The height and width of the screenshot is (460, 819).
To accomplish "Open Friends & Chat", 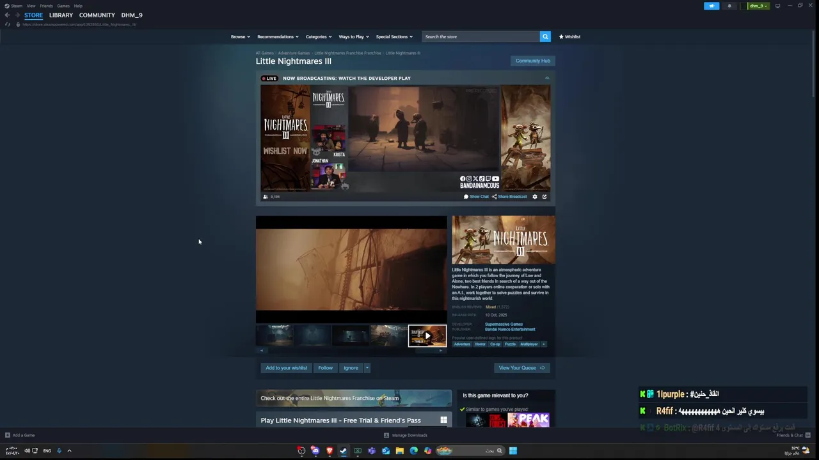I will (x=793, y=435).
